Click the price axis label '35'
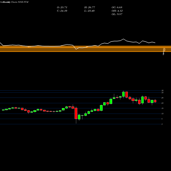The height and width of the screenshot is (171, 171). (x=162, y=91)
